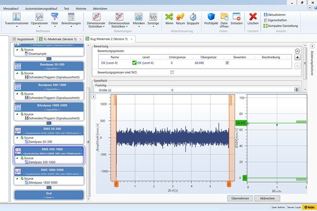Collapse the Bewertung section with chevron
Viewport: 317px width, 211px height.
(x=298, y=51)
